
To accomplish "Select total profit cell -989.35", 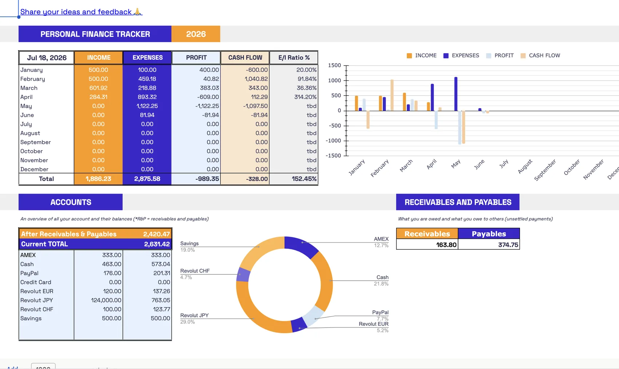I will [x=196, y=179].
